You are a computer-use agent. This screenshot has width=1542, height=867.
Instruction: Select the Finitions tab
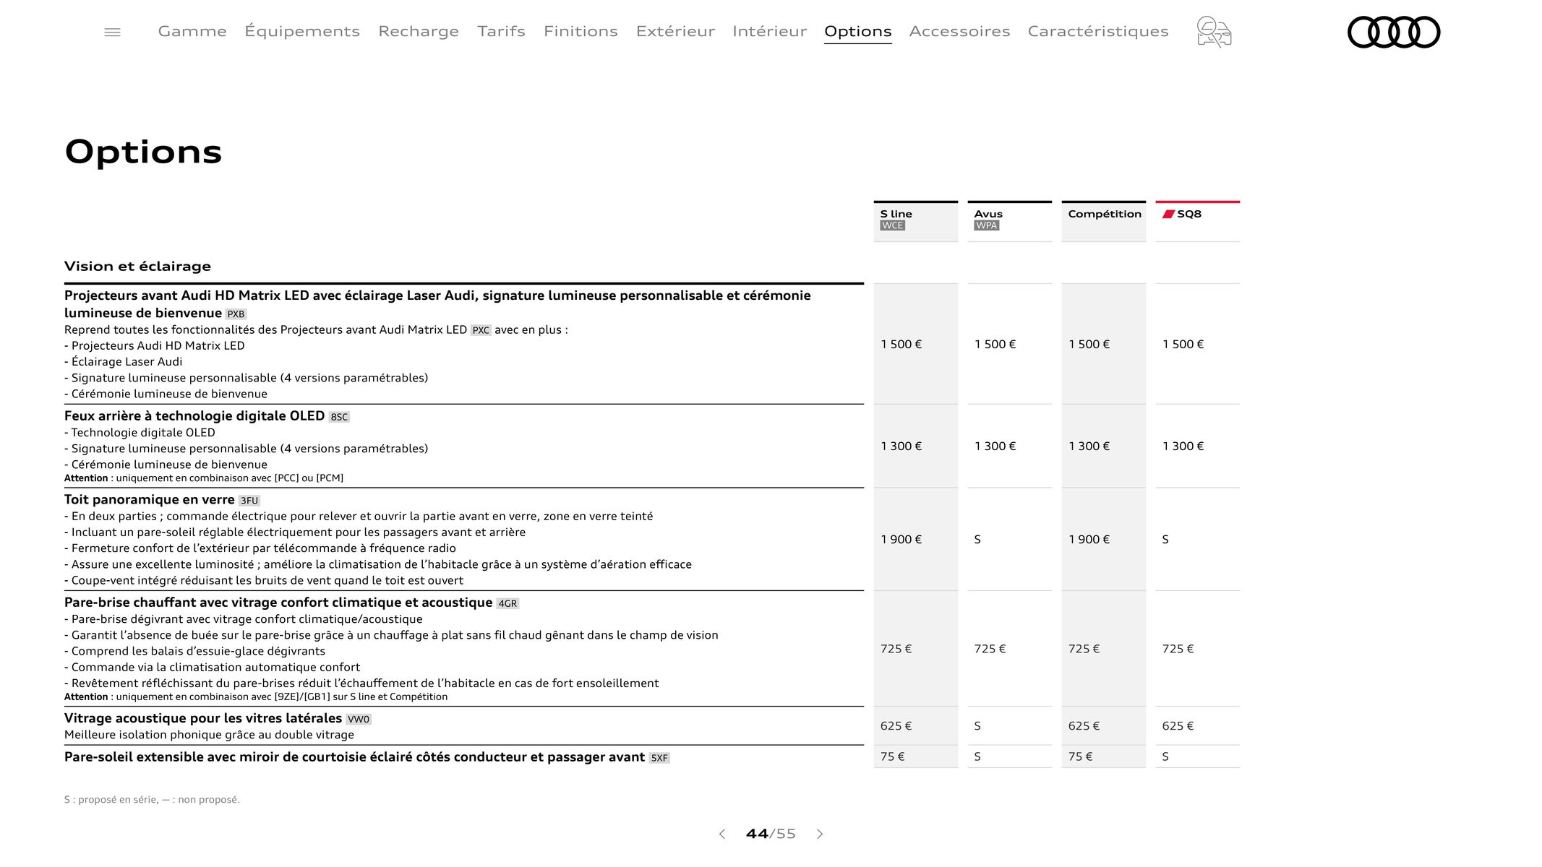[x=581, y=31]
